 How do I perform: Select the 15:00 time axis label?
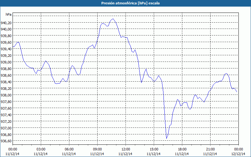pyautogui.click(x=154, y=149)
